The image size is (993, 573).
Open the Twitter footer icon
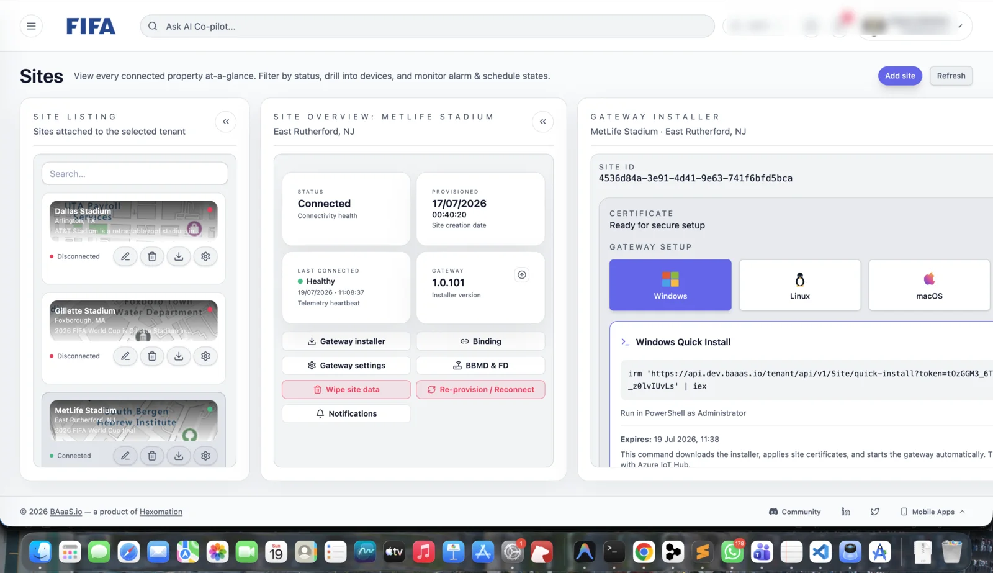875,512
